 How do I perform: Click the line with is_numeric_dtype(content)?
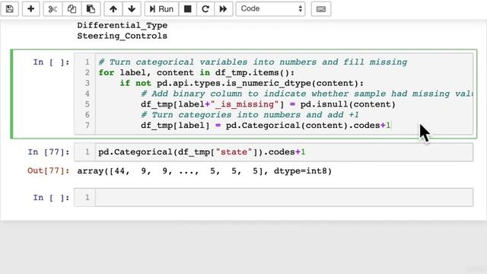coord(242,83)
